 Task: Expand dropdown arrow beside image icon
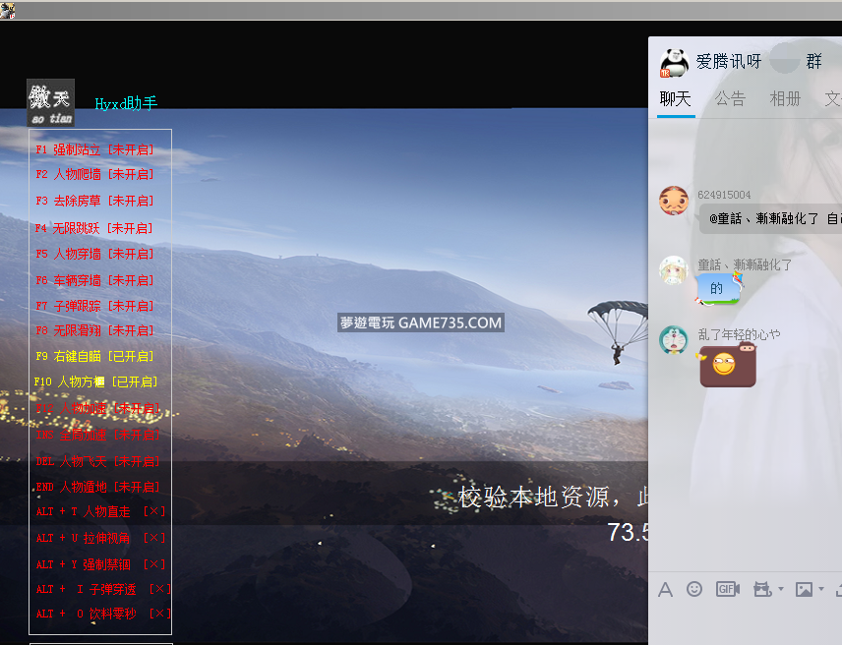point(821,590)
